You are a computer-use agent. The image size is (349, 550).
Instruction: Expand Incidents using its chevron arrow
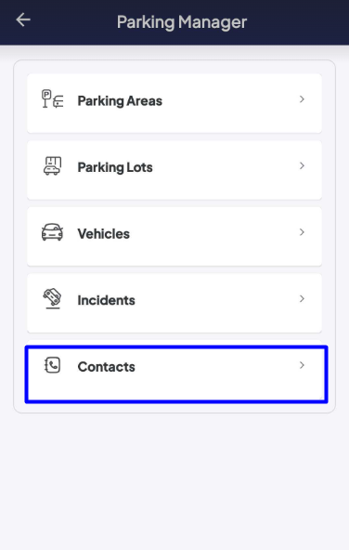pyautogui.click(x=302, y=298)
